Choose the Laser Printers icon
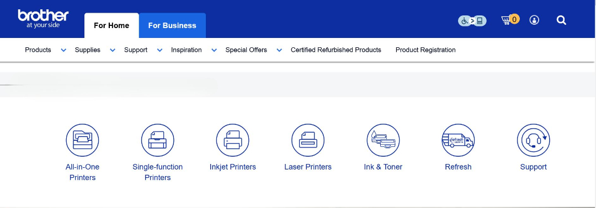The image size is (596, 208). (x=308, y=140)
